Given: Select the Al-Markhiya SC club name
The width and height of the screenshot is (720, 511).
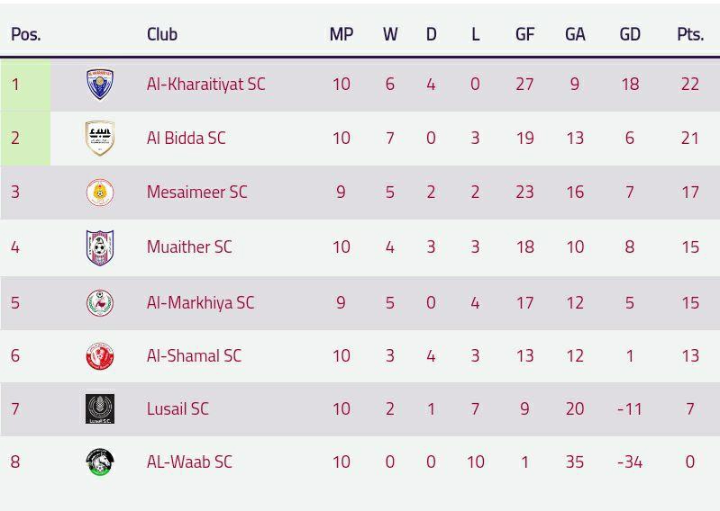Looking at the screenshot, I should (x=200, y=302).
